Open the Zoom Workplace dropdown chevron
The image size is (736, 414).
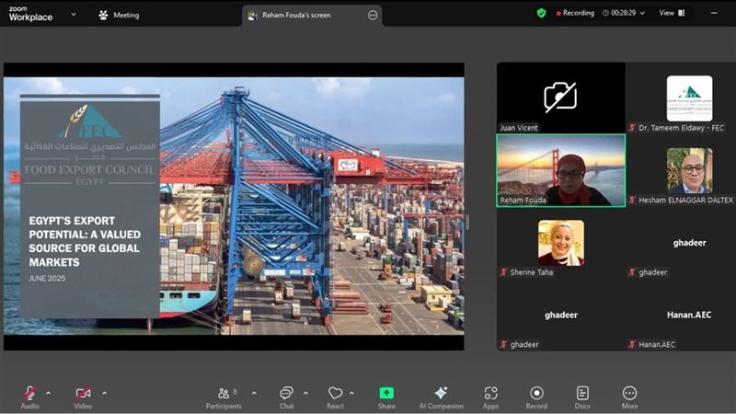tap(74, 15)
